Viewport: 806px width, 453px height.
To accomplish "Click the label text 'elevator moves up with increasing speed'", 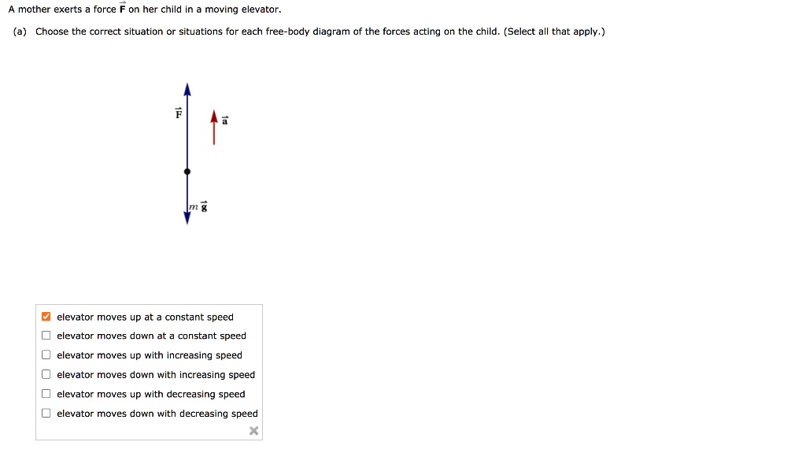I will point(150,355).
